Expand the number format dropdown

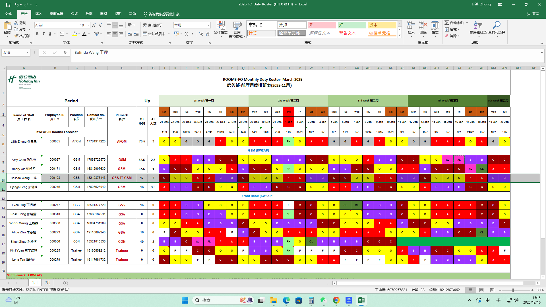coord(208,25)
